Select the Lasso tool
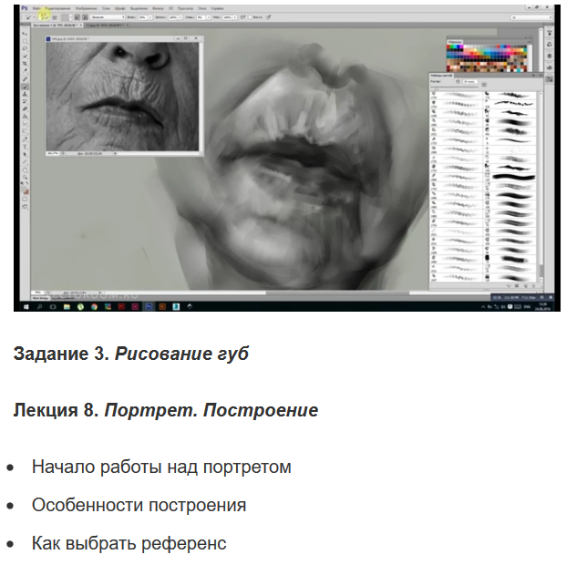 click(25, 48)
